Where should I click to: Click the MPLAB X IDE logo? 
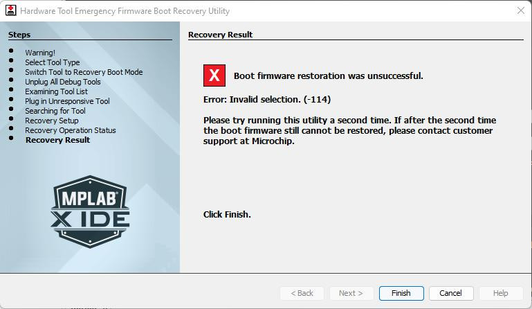[90, 211]
